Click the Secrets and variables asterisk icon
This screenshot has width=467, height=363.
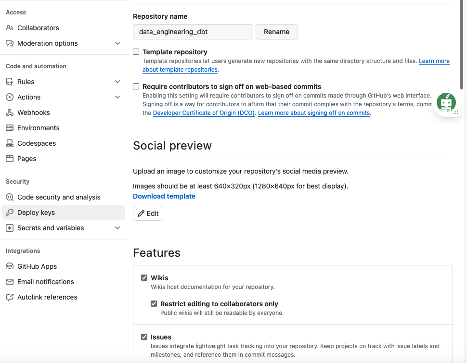10,228
